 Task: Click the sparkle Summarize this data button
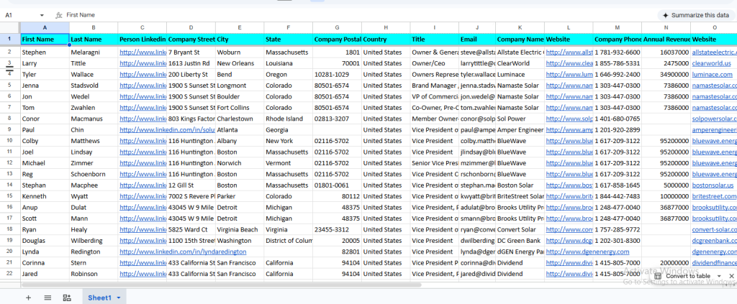695,15
